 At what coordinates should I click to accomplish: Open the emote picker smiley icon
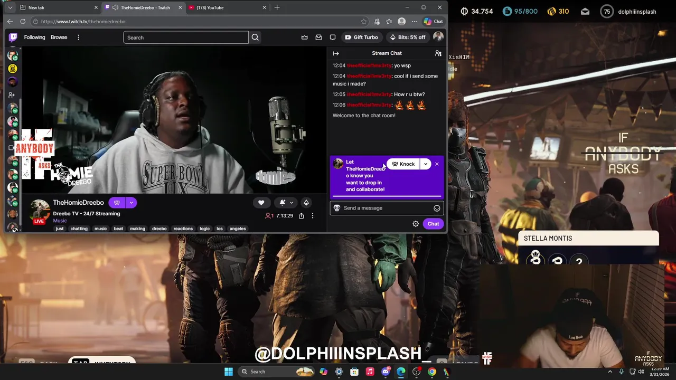tap(437, 208)
